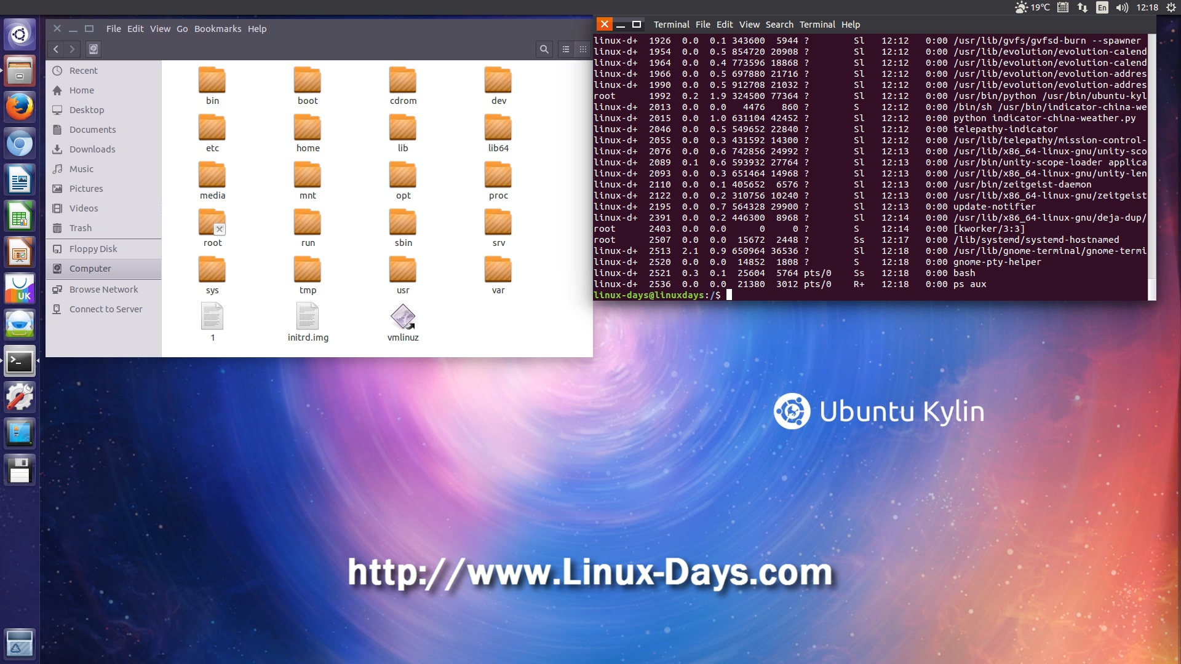This screenshot has height=664, width=1181.
Task: Open the Ubuntu Kylin Software Center dock icon
Action: click(x=20, y=288)
